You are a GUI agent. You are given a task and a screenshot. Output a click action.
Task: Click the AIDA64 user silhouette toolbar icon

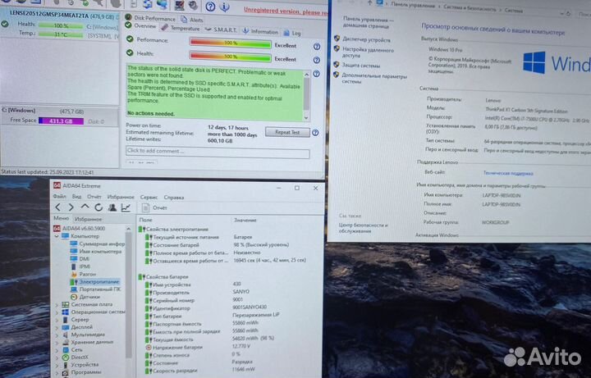pos(112,207)
